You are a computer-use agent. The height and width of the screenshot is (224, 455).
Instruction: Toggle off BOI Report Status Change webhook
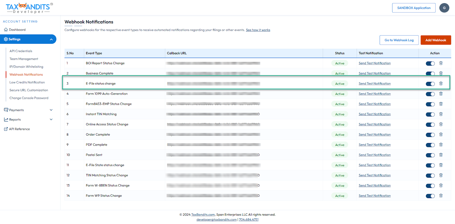[430, 63]
